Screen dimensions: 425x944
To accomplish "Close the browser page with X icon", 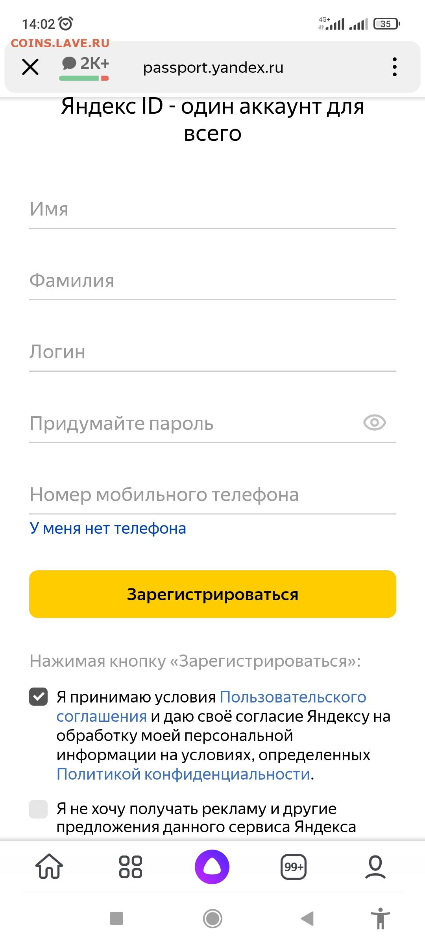I will pyautogui.click(x=30, y=67).
